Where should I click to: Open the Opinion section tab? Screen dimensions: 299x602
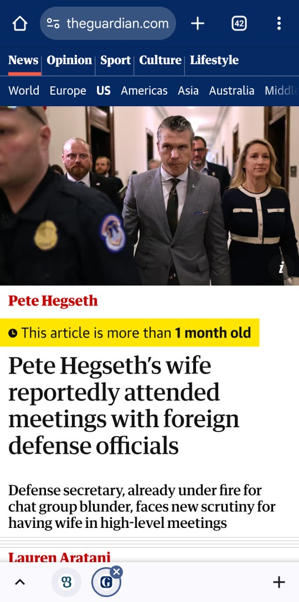pyautogui.click(x=69, y=61)
